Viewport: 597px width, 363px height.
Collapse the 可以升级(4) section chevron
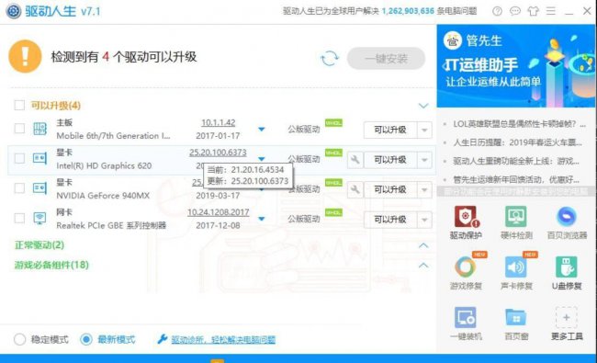point(423,106)
